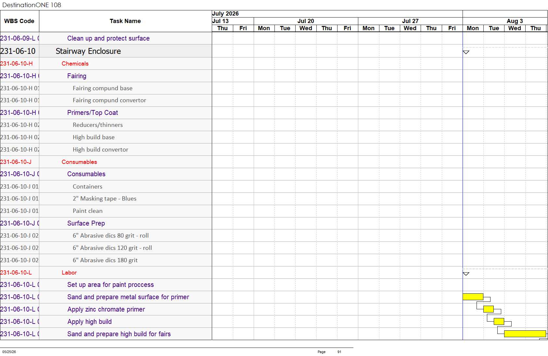Click 'Apply zinc chromate primer' task name

tap(106, 309)
